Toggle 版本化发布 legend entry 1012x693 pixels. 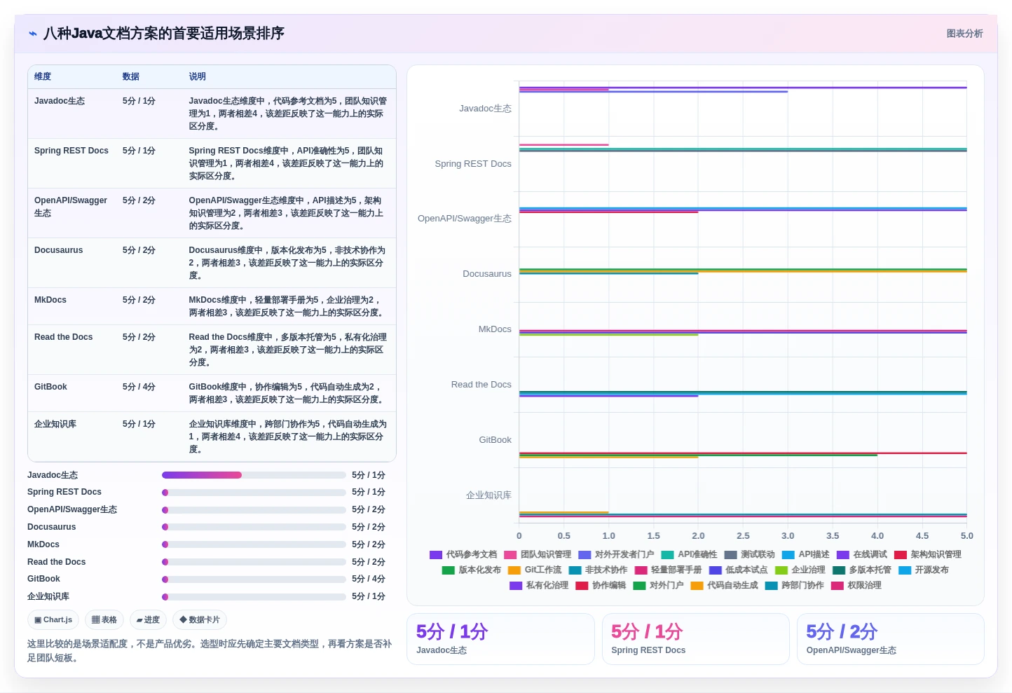click(472, 570)
